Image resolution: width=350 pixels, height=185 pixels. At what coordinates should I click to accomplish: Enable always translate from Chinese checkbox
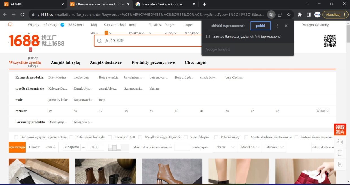[x=208, y=37]
